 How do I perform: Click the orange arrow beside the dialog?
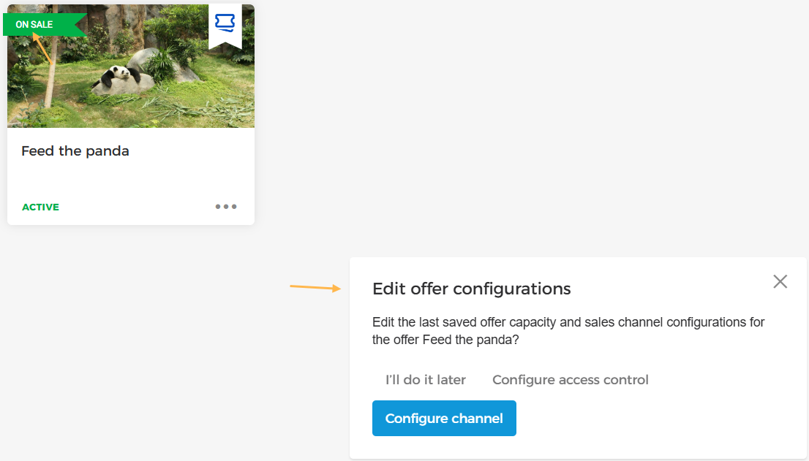coord(315,287)
